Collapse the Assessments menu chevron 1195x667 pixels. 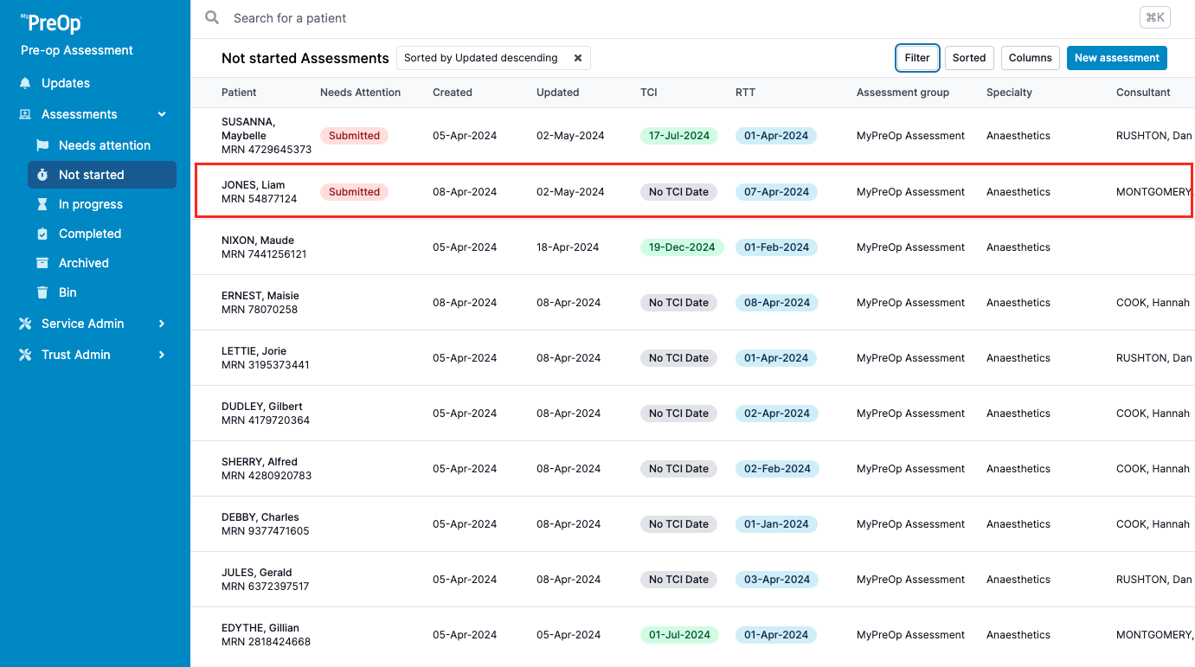162,114
